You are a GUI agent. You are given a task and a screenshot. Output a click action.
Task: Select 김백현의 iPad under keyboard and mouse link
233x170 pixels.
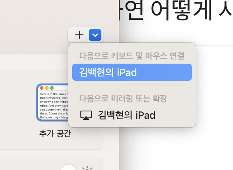coord(132,72)
